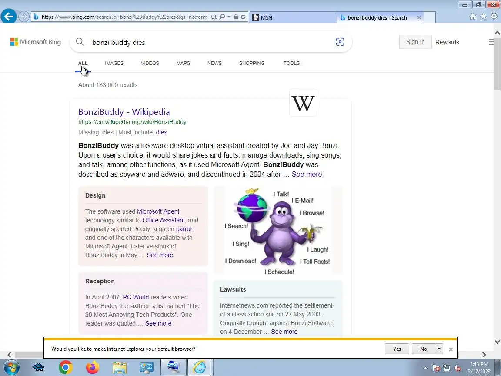Click the network tray icon
Viewport: 501px width, 376px height.
click(447, 368)
